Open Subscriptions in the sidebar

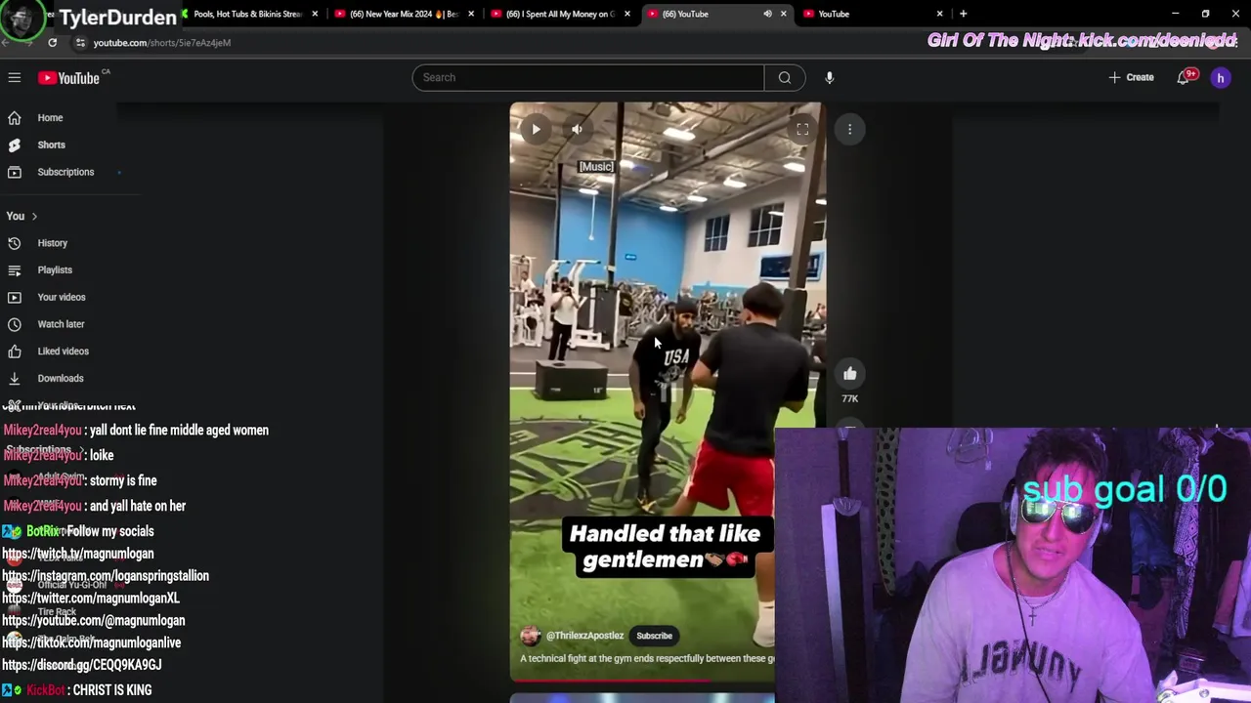point(65,172)
